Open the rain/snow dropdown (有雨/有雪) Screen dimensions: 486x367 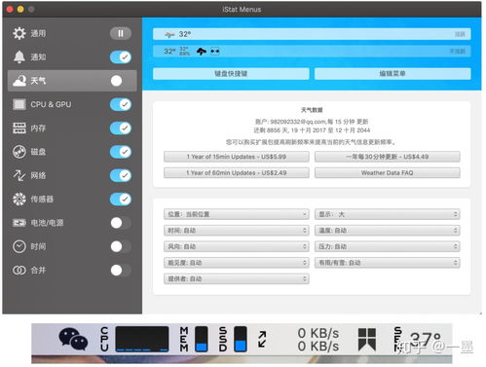pos(388,263)
